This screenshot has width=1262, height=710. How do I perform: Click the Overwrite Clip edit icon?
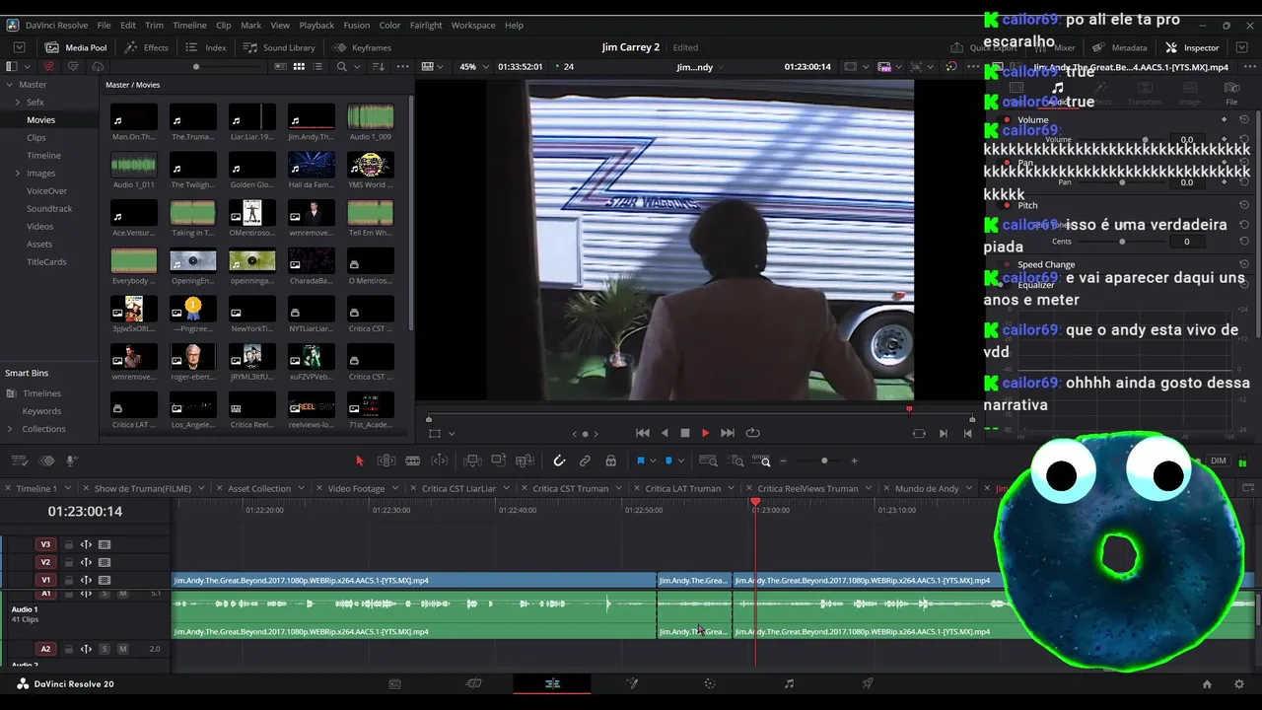(x=499, y=461)
